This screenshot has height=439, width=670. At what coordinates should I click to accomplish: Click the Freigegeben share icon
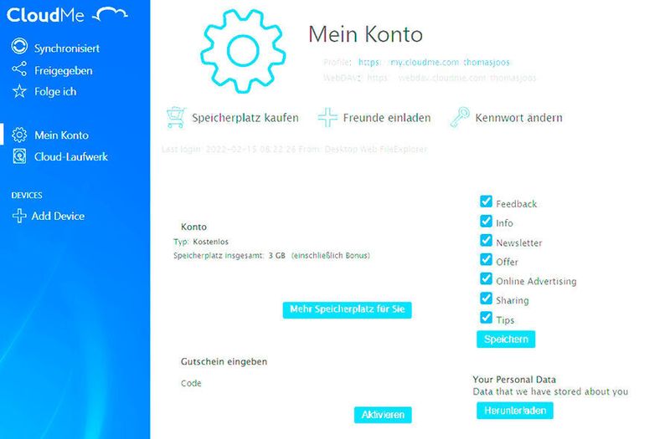(19, 69)
